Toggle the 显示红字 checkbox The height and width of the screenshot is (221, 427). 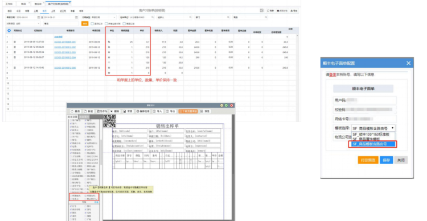point(92,24)
